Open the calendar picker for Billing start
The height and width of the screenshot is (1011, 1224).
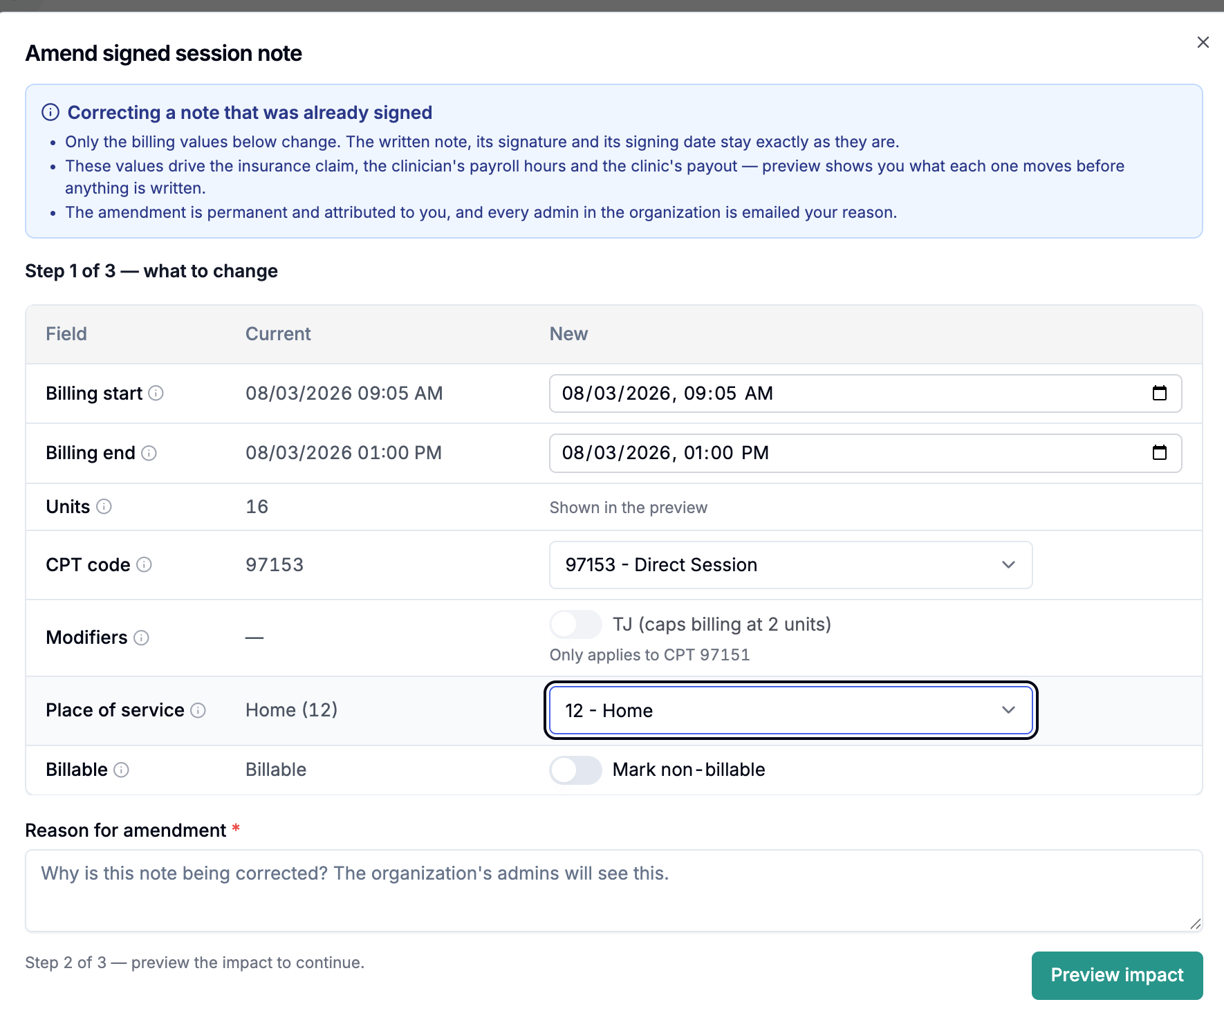(x=1160, y=393)
